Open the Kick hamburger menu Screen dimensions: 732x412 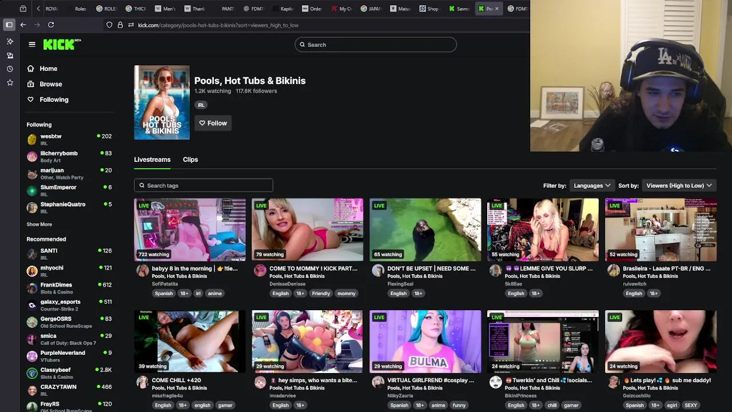click(32, 45)
